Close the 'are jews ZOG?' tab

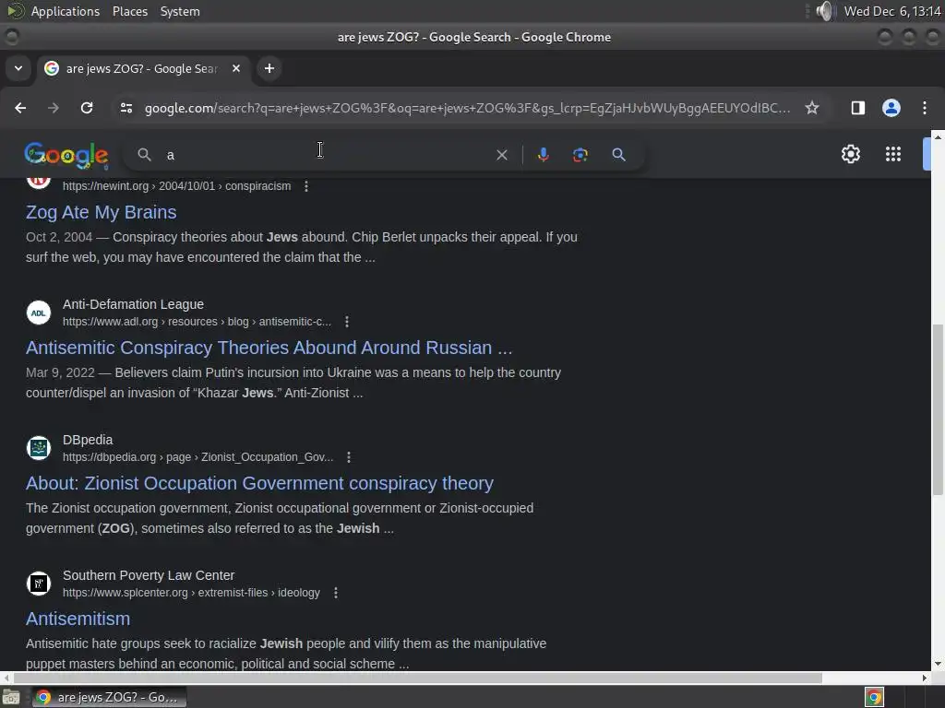coord(236,68)
